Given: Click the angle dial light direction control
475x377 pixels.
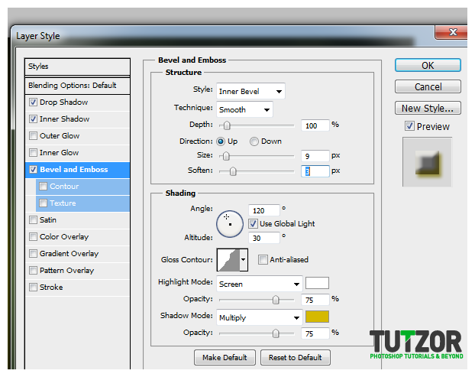Looking at the screenshot, I should click(230, 224).
